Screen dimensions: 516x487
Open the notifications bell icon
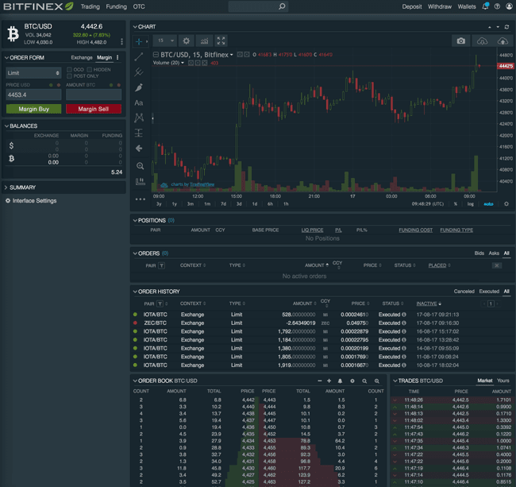coord(485,6)
